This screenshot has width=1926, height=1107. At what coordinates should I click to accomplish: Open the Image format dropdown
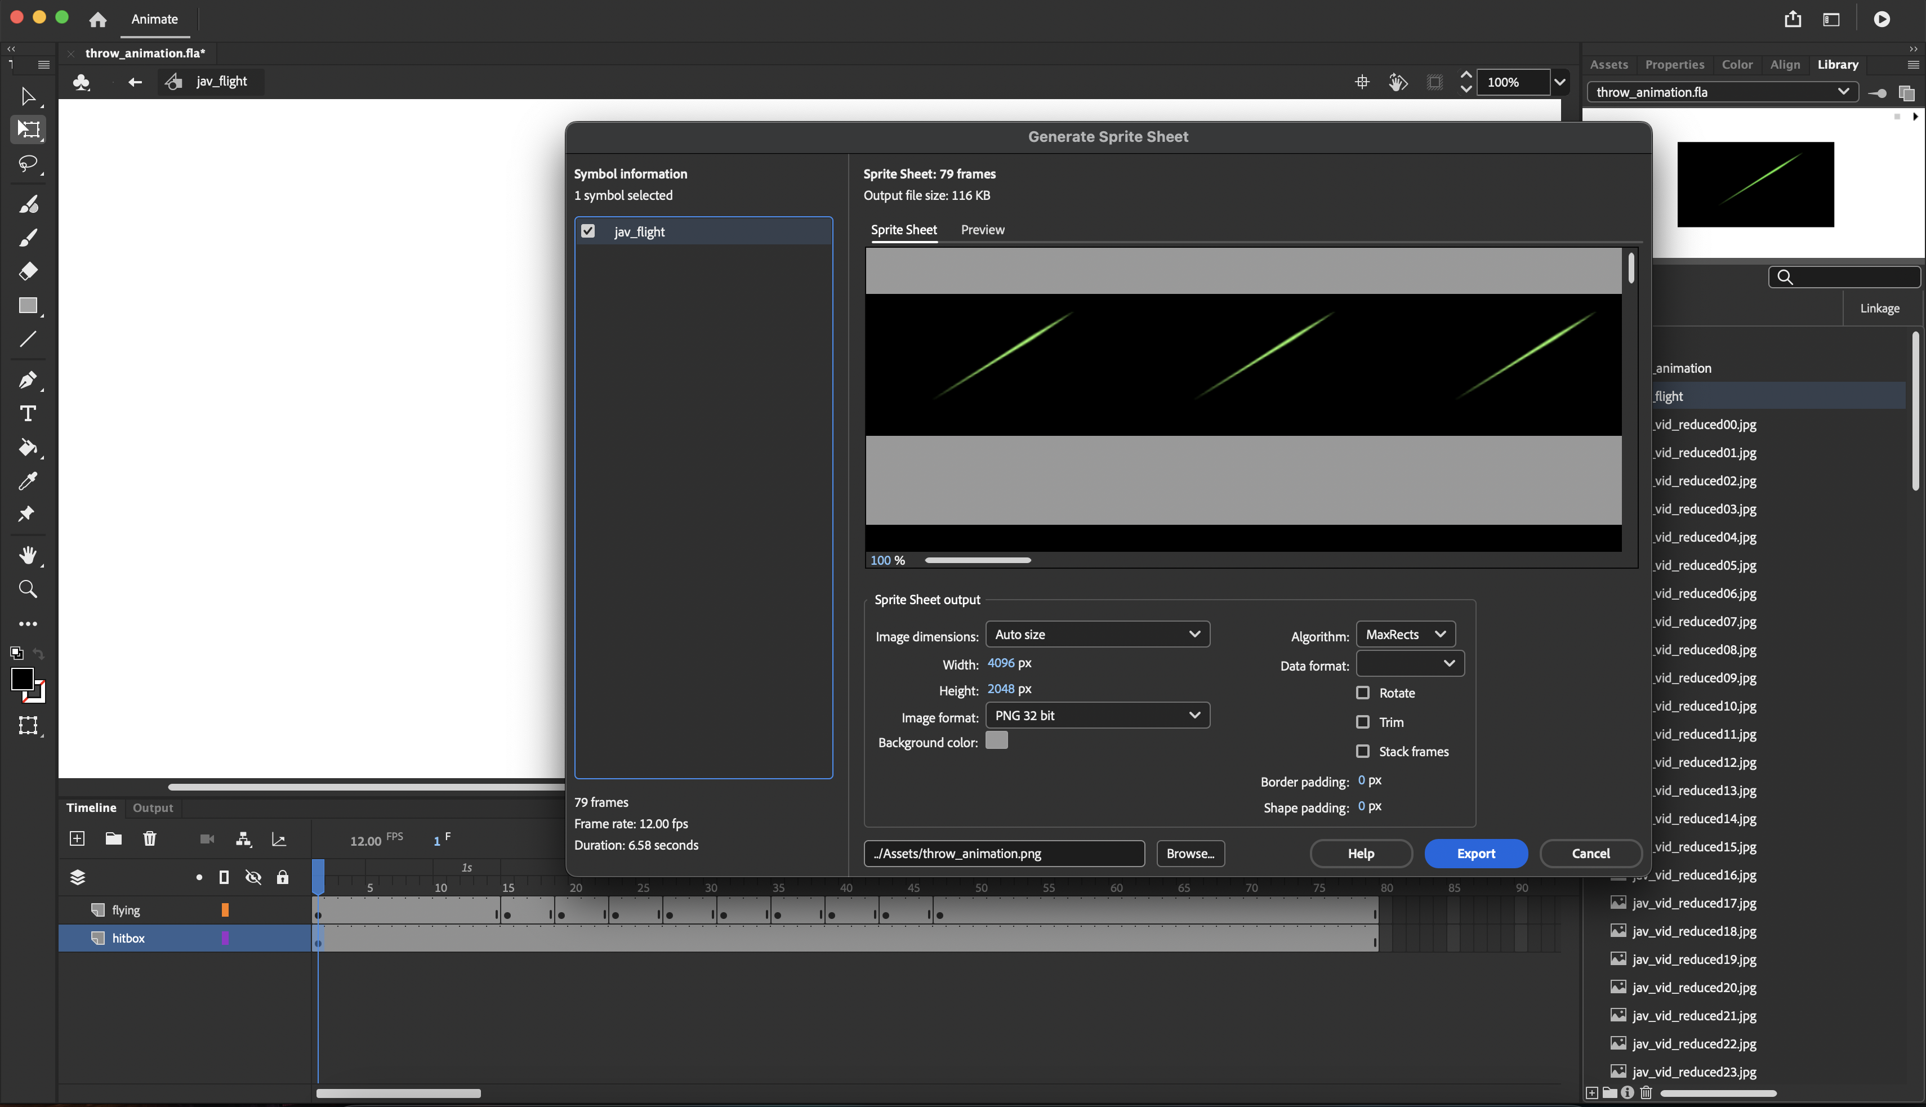tap(1097, 715)
